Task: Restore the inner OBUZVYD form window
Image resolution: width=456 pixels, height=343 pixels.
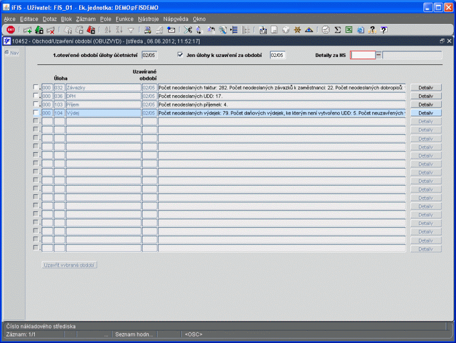Action: (x=442, y=41)
